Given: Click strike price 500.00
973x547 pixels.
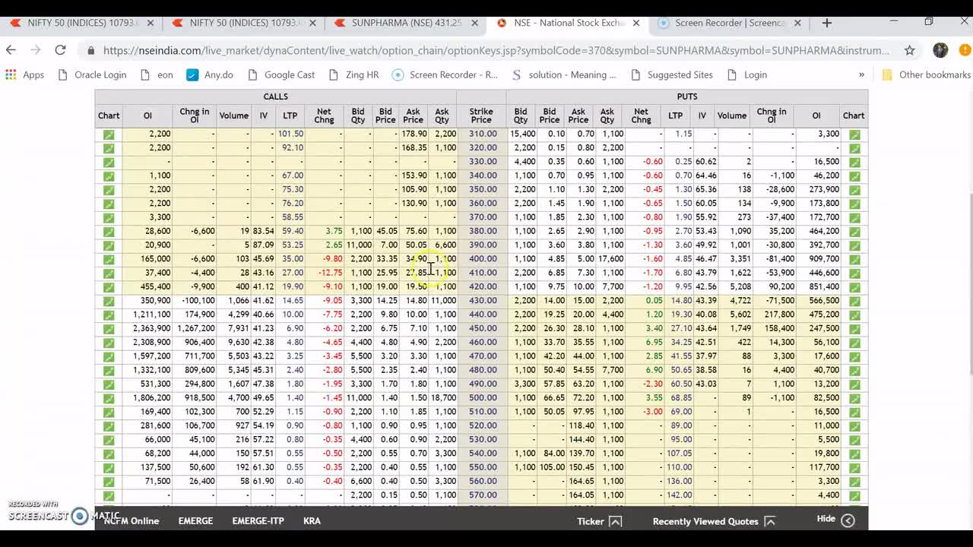Looking at the screenshot, I should [x=481, y=398].
